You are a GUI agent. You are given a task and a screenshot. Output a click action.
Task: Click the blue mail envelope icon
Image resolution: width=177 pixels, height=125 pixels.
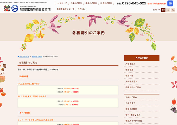(x=170, y=4)
